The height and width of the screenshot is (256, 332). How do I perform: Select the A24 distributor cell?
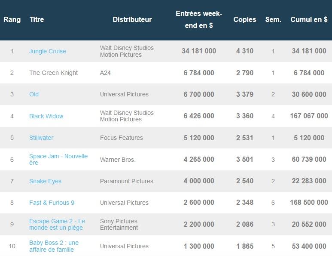tap(105, 73)
